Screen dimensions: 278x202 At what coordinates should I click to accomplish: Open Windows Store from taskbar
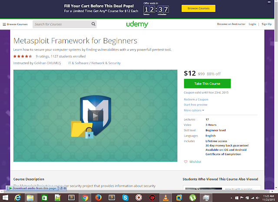(x=44, y=198)
